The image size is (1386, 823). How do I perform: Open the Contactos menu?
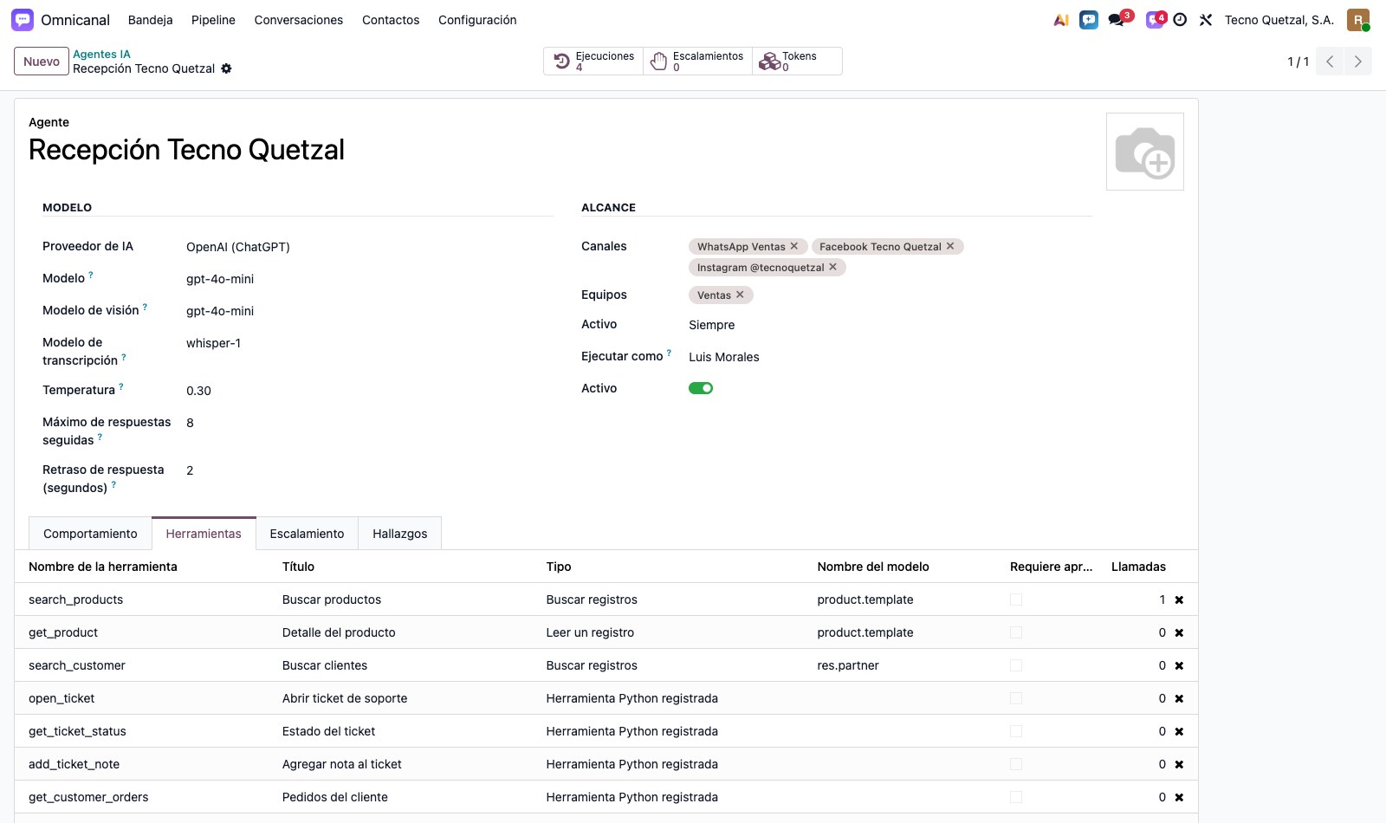tap(391, 20)
